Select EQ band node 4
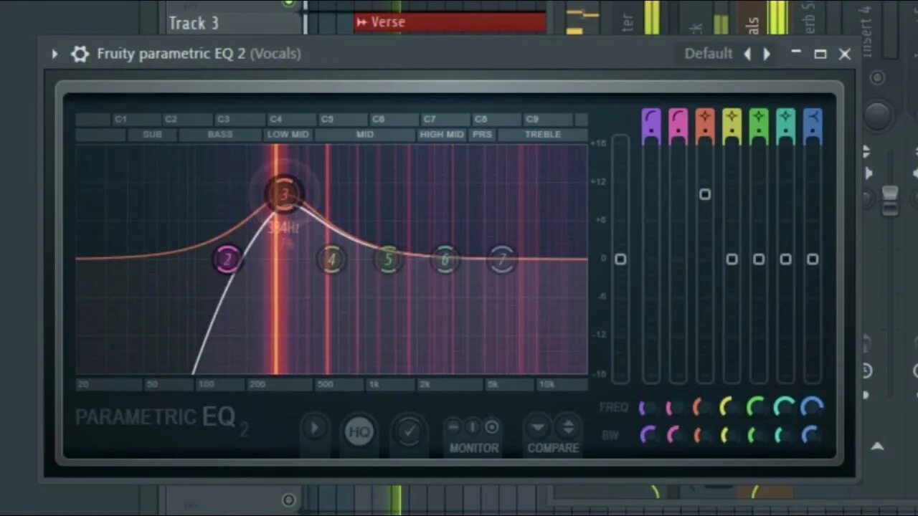 pos(331,259)
